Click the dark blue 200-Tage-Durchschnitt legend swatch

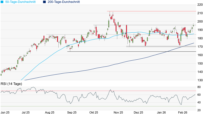[44, 2]
